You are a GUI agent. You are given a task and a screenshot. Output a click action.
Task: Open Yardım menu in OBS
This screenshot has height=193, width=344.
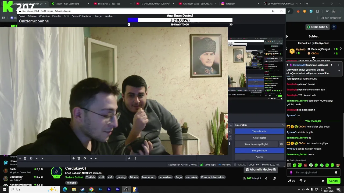click(109, 16)
